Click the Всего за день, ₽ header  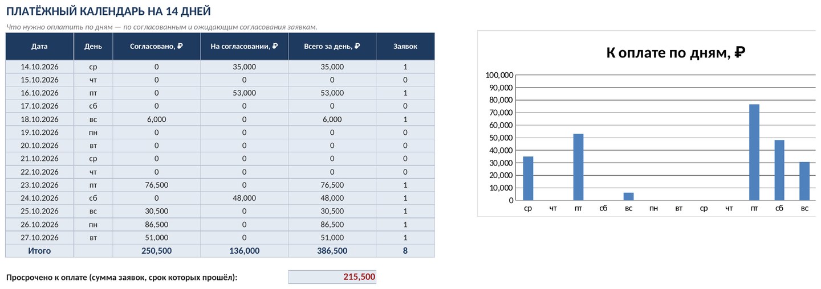(332, 46)
